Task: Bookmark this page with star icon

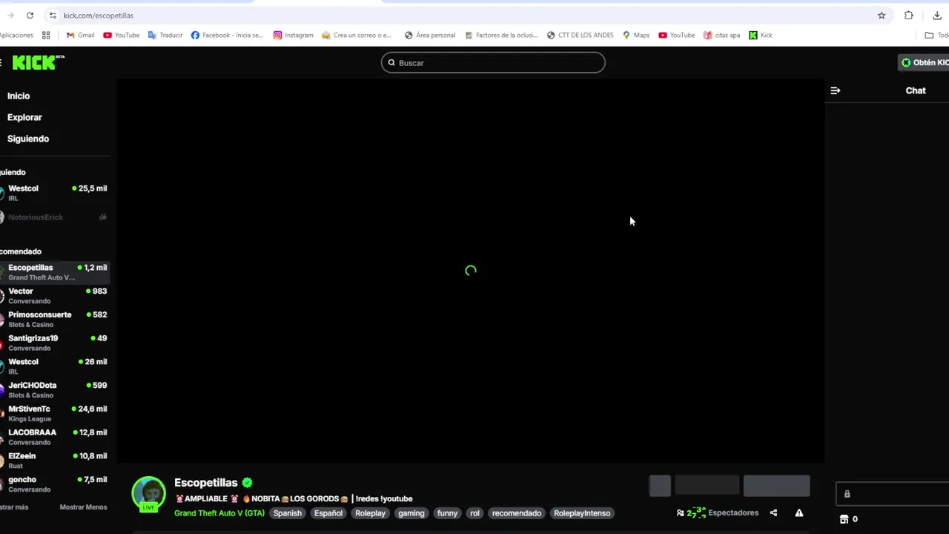Action: pyautogui.click(x=882, y=15)
